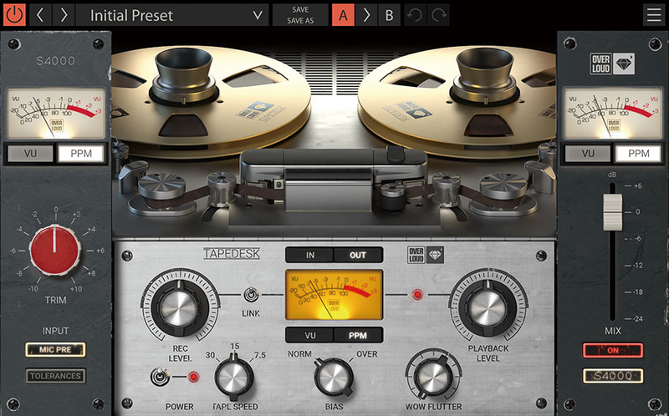The image size is (669, 416).
Task: Click the -24 mark on MIX scale
Action: point(637,319)
